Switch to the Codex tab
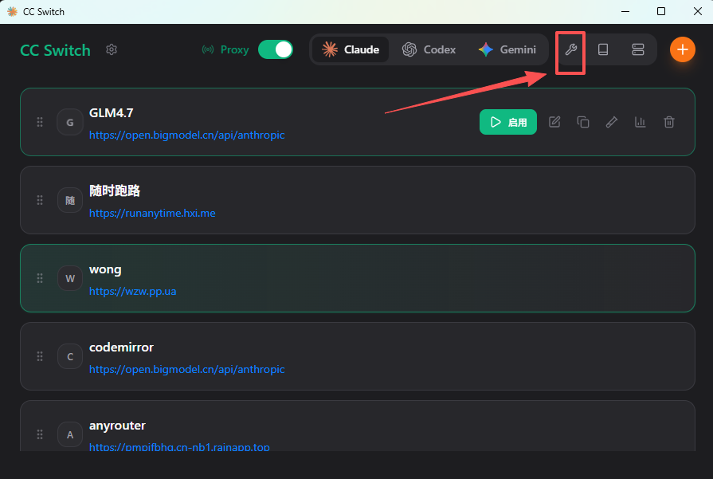713x479 pixels. point(429,49)
